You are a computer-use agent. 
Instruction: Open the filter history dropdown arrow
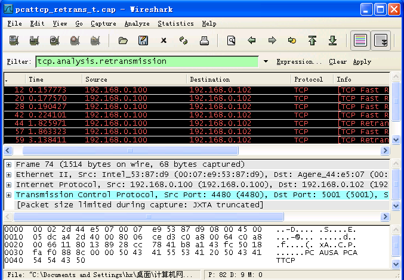tap(266, 62)
